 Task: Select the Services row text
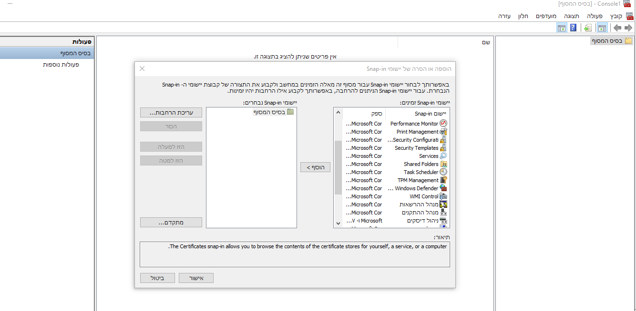[429, 156]
